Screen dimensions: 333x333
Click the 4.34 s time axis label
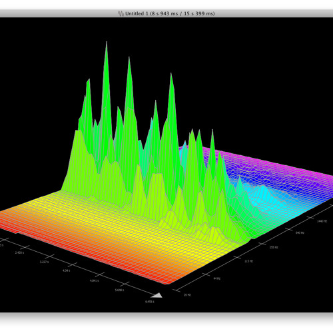click(x=66, y=270)
